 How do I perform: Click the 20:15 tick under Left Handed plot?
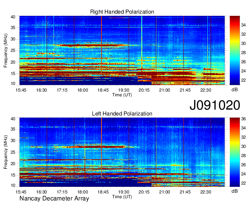click(x=144, y=192)
